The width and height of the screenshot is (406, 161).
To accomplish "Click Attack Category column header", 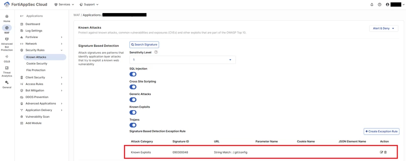I will click(142, 141).
